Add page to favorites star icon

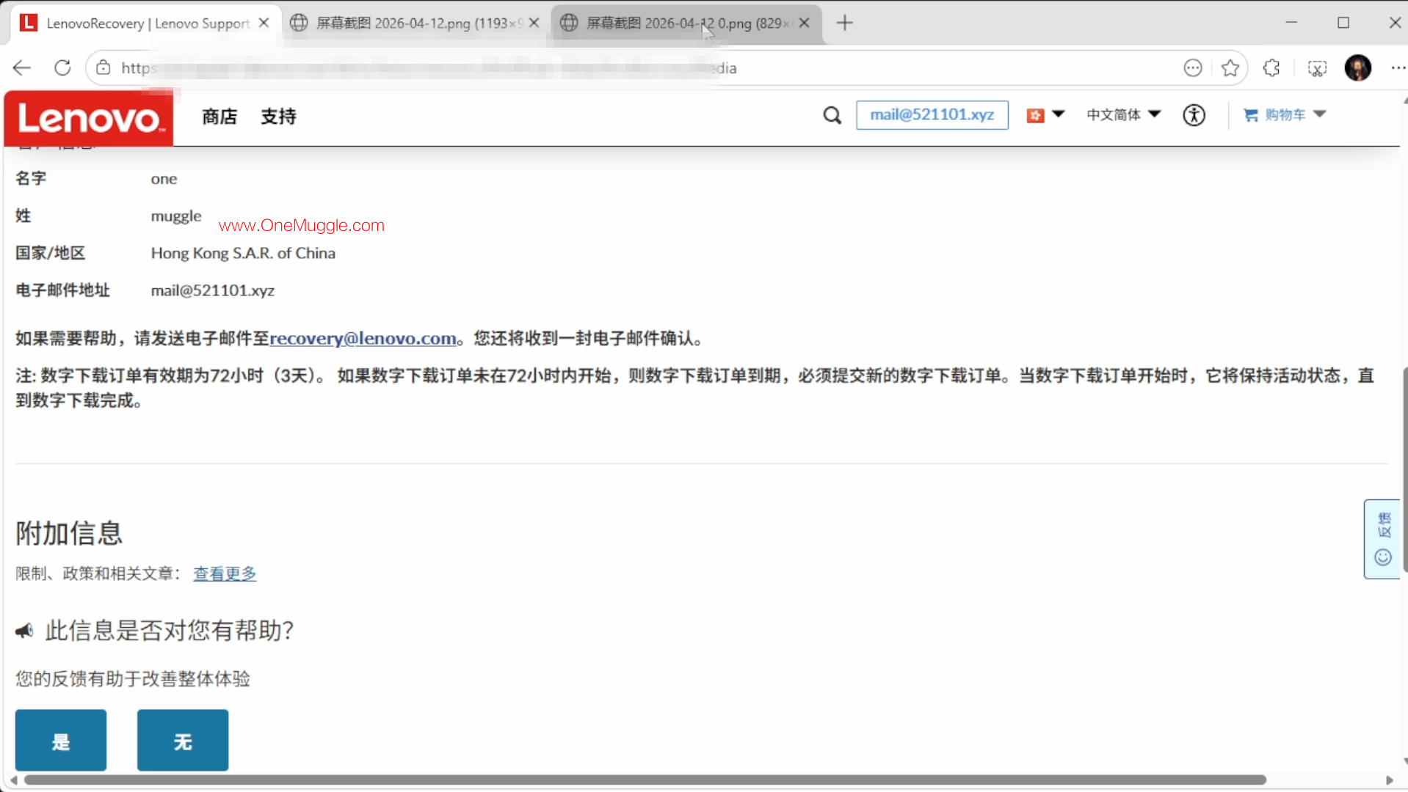coord(1230,68)
